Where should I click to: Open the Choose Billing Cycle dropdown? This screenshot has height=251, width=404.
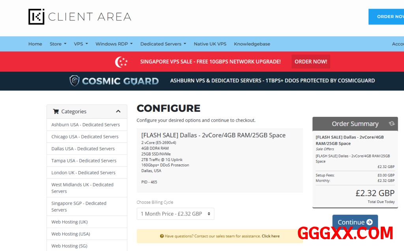coord(175,214)
